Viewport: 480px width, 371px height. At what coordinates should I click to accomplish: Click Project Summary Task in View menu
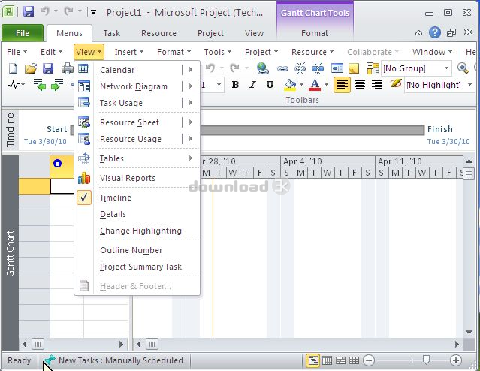[x=137, y=267]
